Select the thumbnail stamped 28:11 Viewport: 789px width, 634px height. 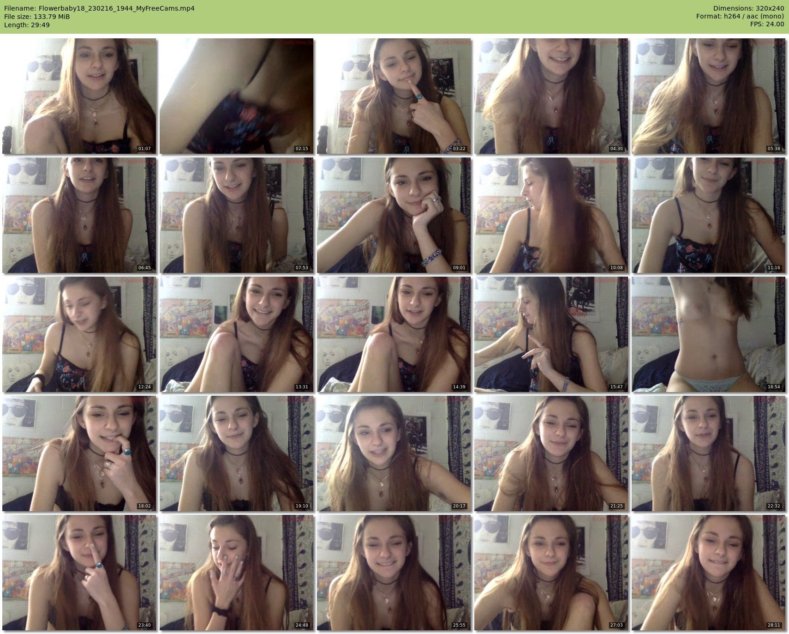coord(709,573)
